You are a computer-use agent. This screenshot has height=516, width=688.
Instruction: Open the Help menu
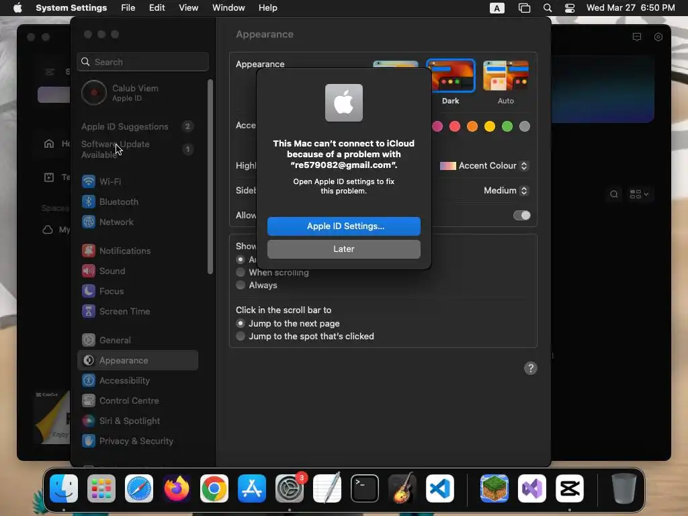[x=267, y=8]
